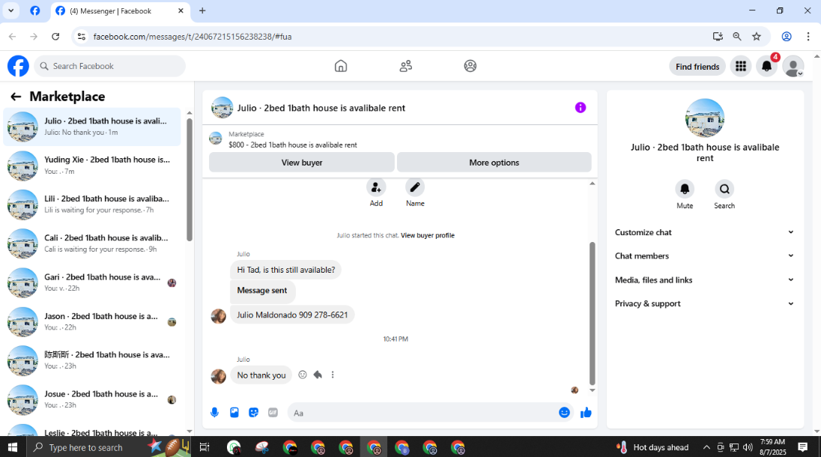Click the chat messages scrollbar
The image size is (821, 457).
point(593,313)
